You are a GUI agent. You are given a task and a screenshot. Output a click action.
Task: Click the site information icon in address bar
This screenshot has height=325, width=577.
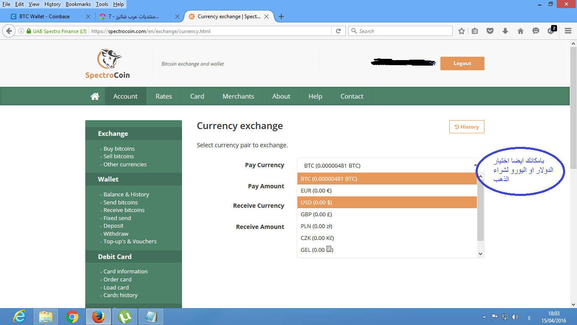21,31
